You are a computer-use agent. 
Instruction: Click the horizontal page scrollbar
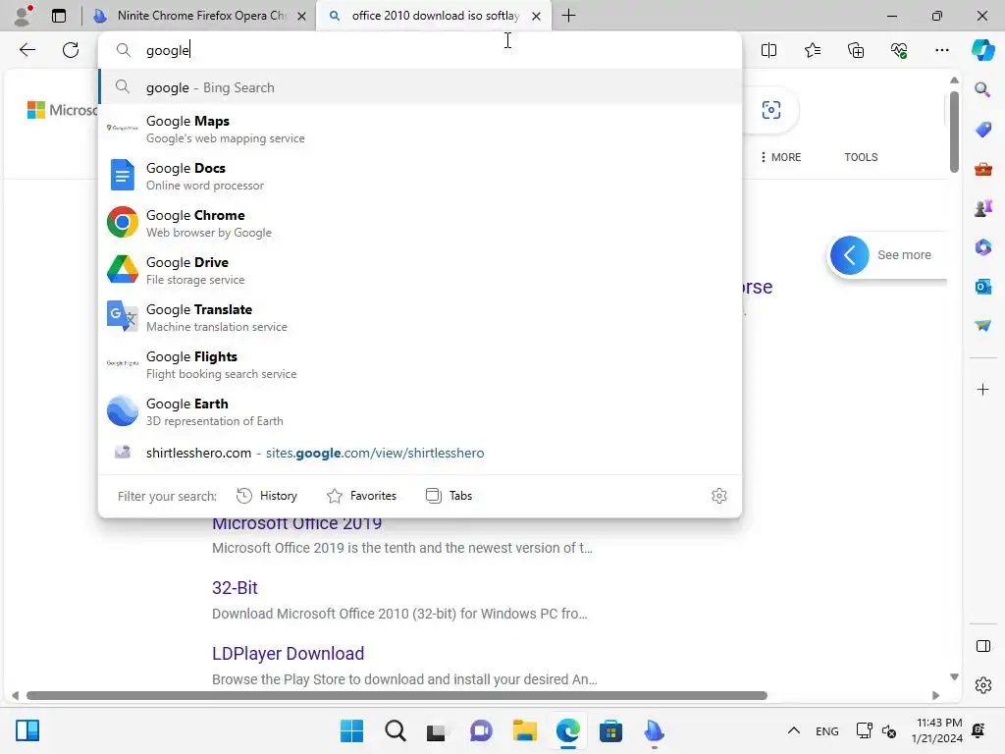[x=397, y=696]
